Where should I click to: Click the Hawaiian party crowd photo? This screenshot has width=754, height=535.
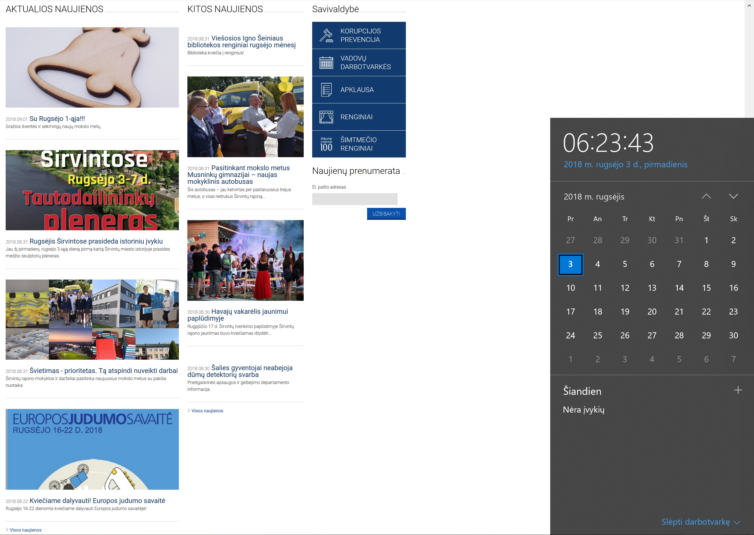[245, 260]
